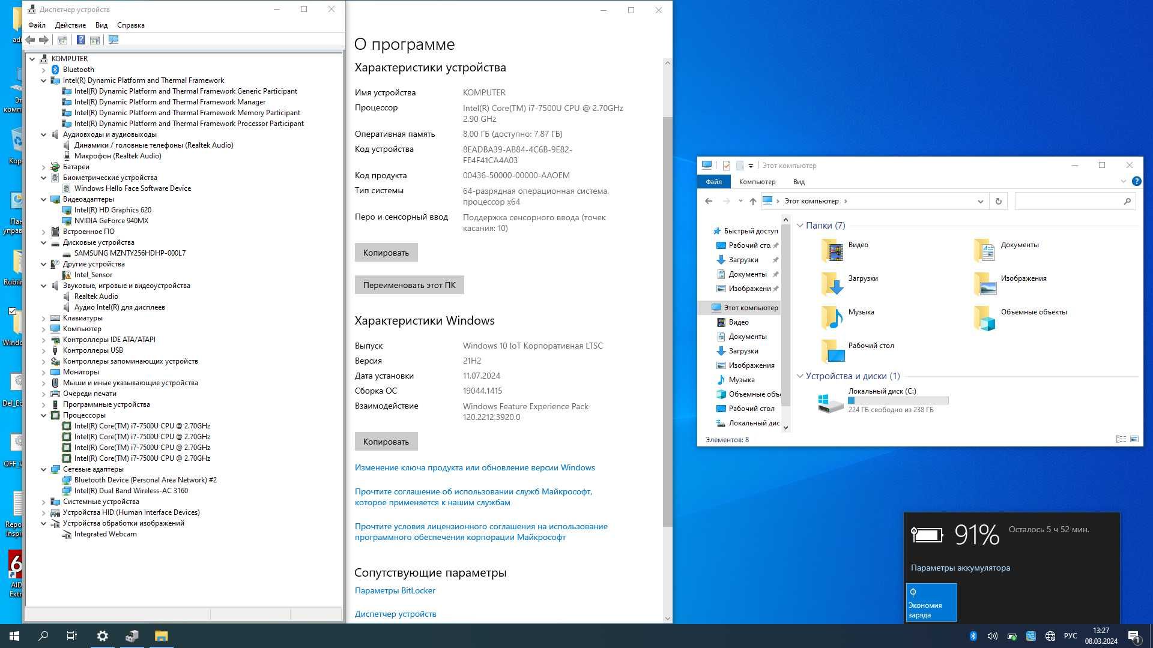The image size is (1153, 648).
Task: Select NVIDIA GeForce 940MX adapter
Action: click(x=111, y=221)
